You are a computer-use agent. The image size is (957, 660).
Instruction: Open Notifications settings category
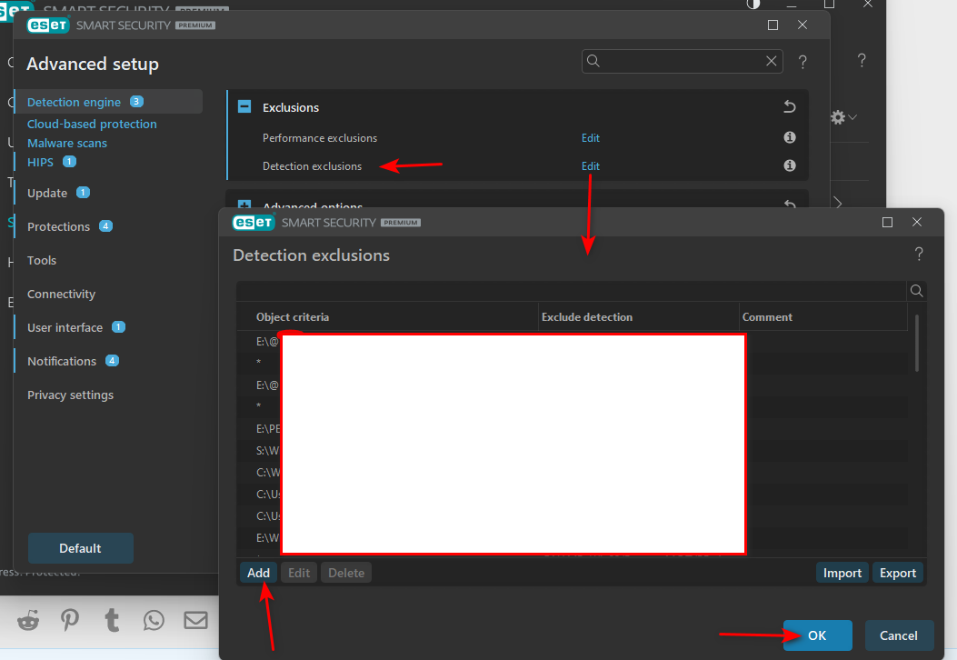point(62,361)
